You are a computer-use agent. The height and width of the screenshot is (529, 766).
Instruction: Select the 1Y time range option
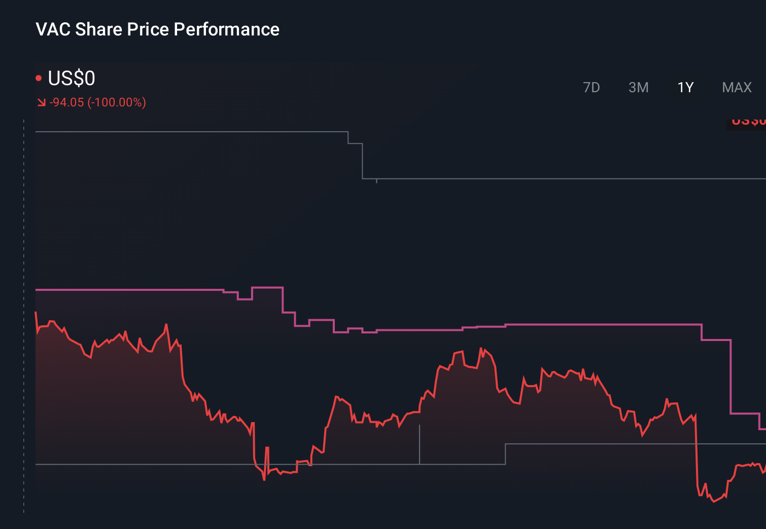pyautogui.click(x=684, y=87)
